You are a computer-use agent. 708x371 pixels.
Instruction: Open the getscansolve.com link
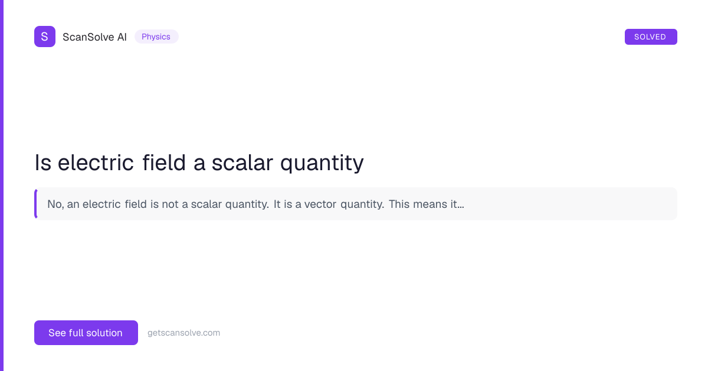point(183,333)
